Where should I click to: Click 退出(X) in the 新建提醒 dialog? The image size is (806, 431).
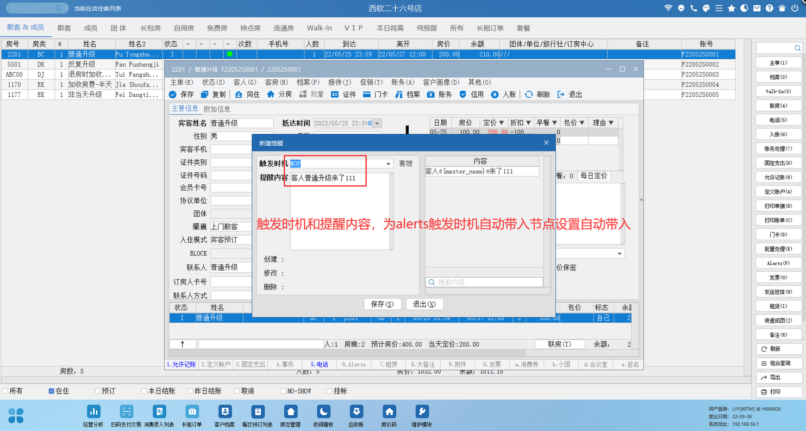coord(424,304)
